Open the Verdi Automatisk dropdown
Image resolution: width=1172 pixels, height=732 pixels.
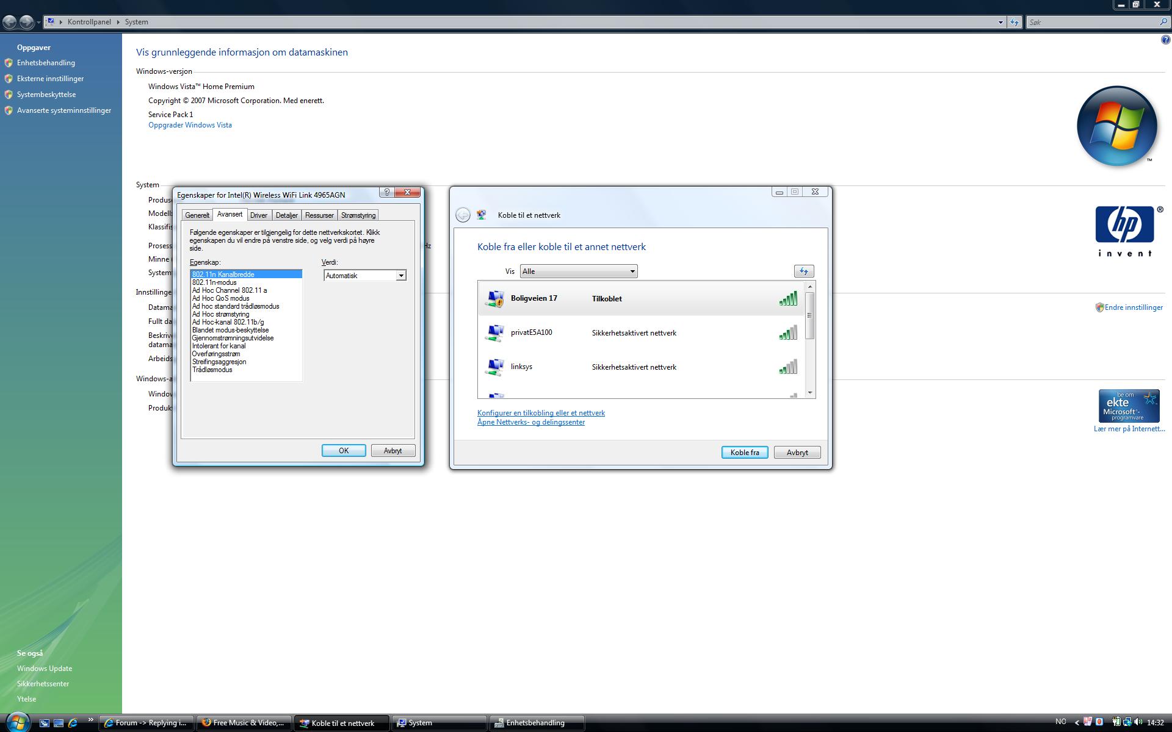click(364, 276)
